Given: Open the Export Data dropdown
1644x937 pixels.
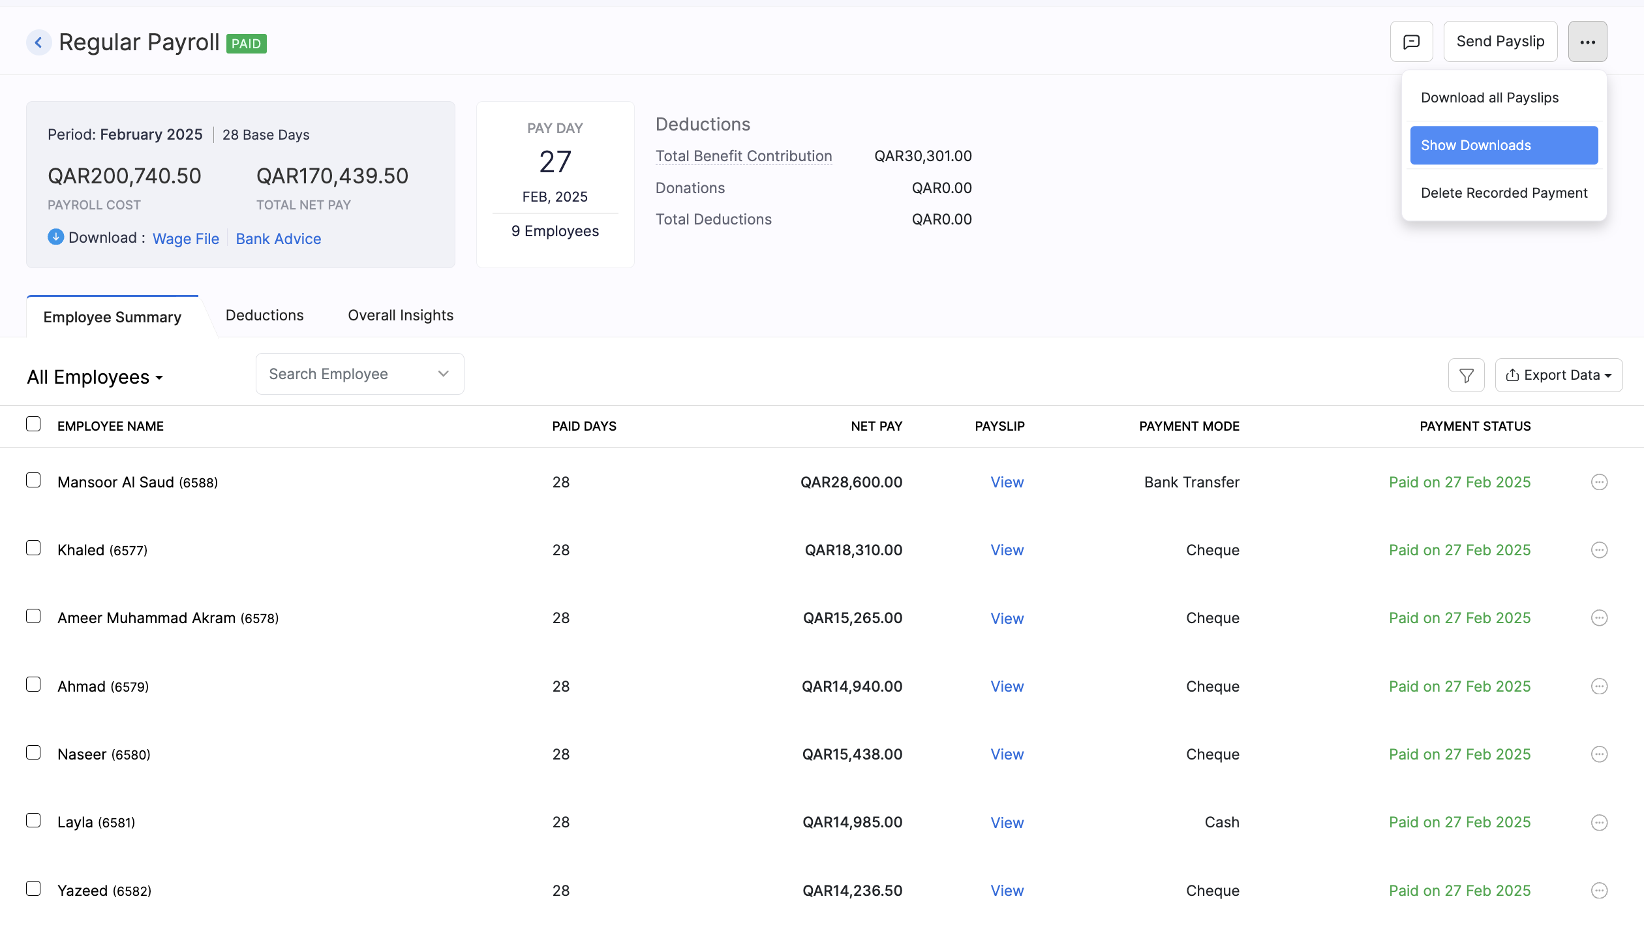Looking at the screenshot, I should (x=1559, y=375).
